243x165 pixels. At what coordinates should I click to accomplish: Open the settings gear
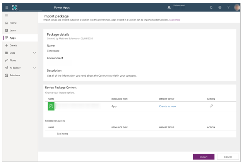pos(220,7)
